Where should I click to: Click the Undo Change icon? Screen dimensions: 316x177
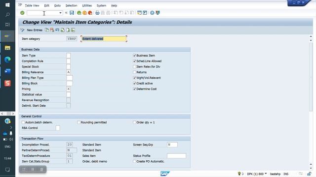pos(57,30)
